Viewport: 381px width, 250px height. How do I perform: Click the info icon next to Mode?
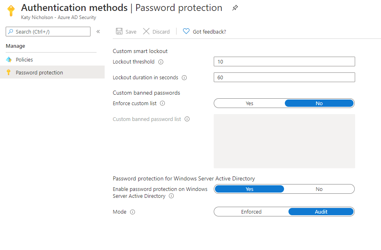(x=133, y=212)
